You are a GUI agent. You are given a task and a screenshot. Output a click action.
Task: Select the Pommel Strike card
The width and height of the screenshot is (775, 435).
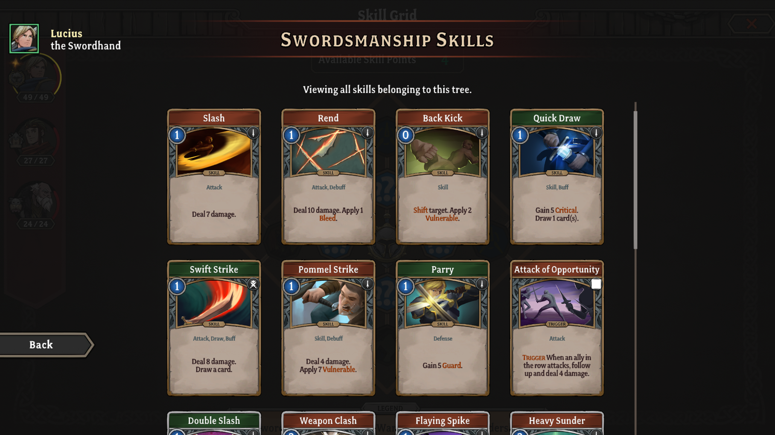(328, 328)
